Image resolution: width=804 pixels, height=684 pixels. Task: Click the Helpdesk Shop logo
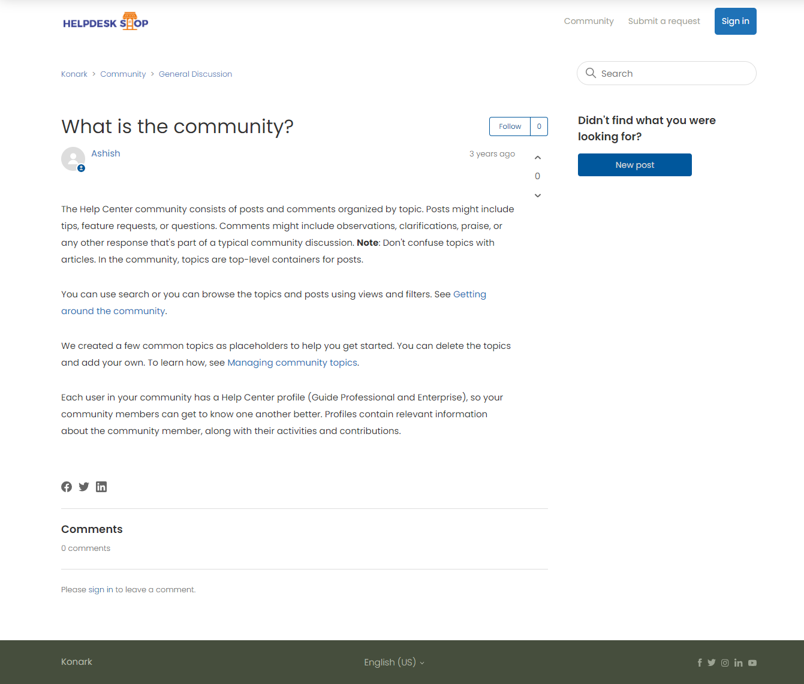(x=106, y=22)
